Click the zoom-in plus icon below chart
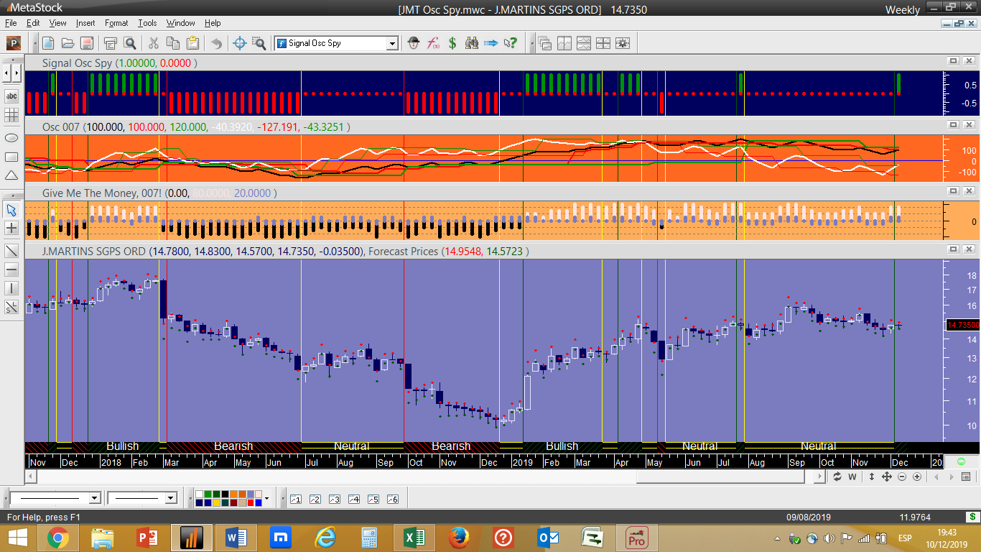 [918, 477]
